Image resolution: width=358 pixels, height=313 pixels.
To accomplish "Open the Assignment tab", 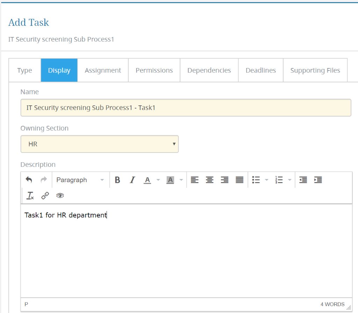I will click(103, 70).
